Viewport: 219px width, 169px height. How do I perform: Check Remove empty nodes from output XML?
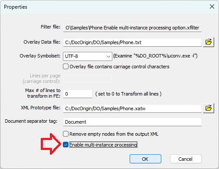tap(65, 134)
